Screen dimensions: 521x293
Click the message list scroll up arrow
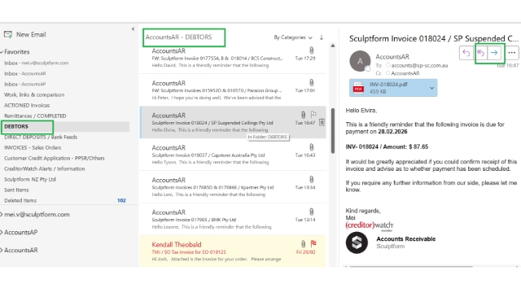(x=333, y=46)
